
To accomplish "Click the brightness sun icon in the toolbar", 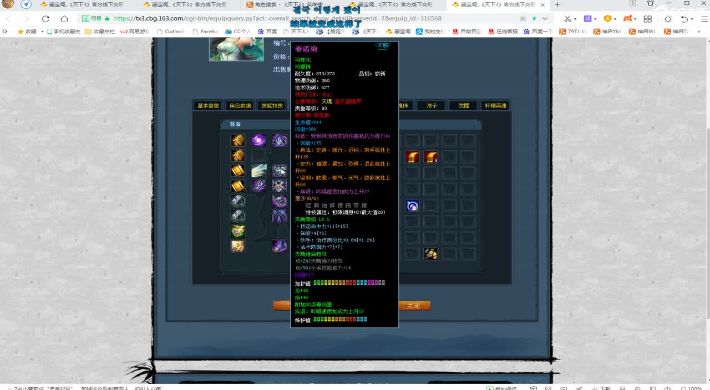I will (x=668, y=18).
